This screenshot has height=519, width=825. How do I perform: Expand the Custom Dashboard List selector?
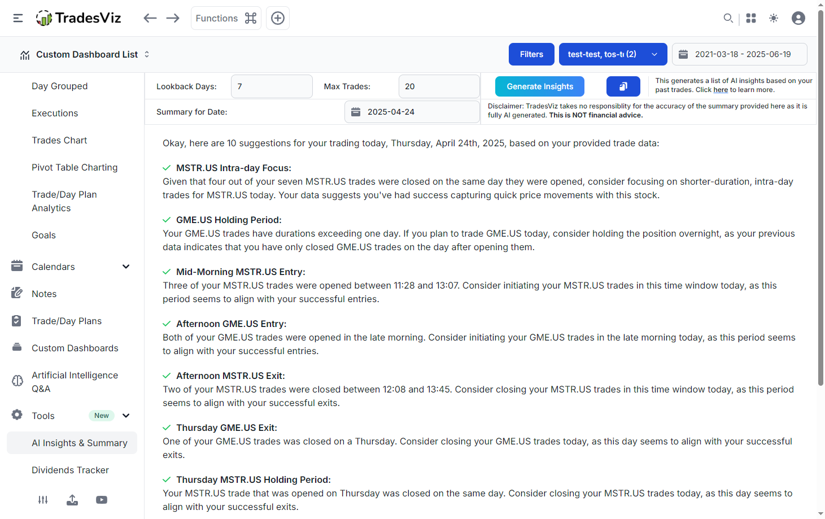pos(85,54)
